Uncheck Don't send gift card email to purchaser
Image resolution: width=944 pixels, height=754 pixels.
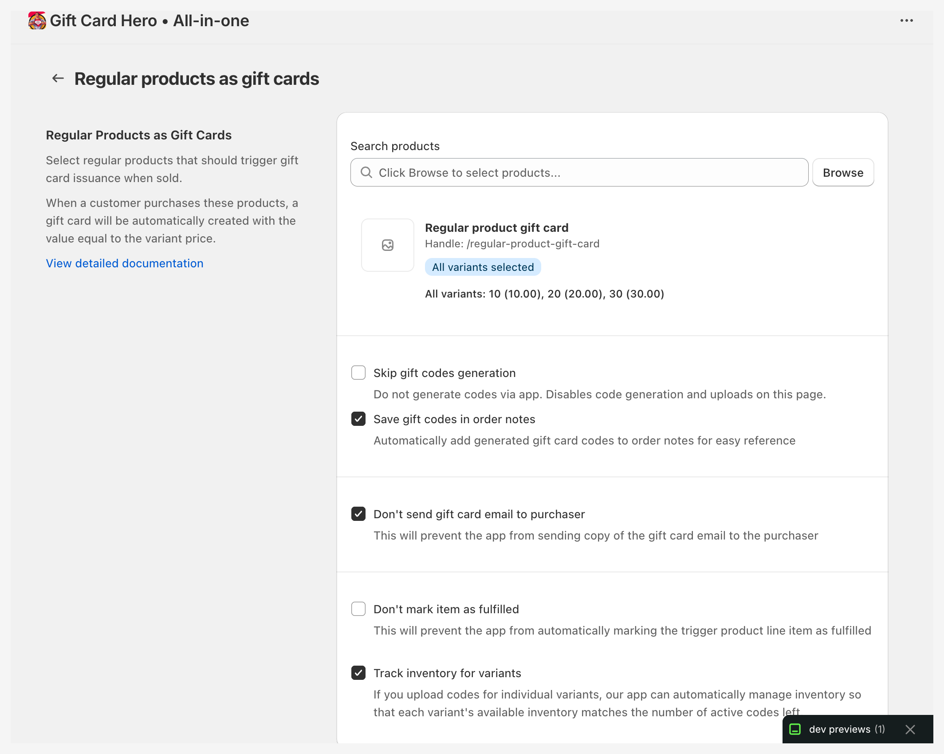358,514
